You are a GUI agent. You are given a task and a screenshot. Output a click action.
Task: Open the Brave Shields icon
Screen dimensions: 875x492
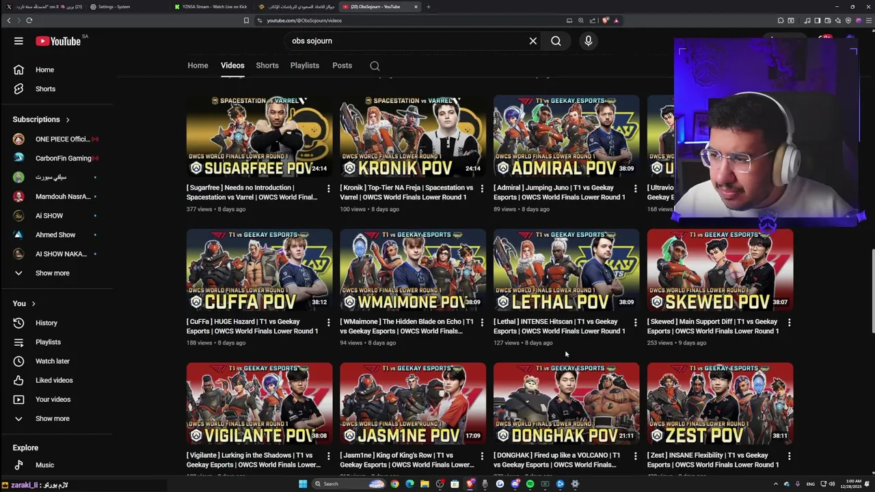click(x=605, y=20)
